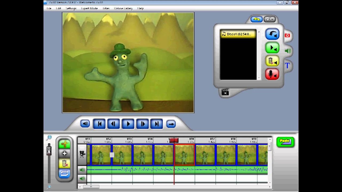Viewport: 342px width, 192px height.
Task: Select frame 012 thumbnail in timeline
Action: [x=101, y=155]
